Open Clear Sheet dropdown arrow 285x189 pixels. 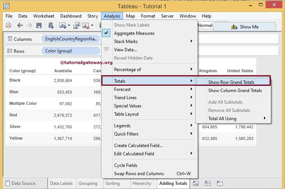92,25
